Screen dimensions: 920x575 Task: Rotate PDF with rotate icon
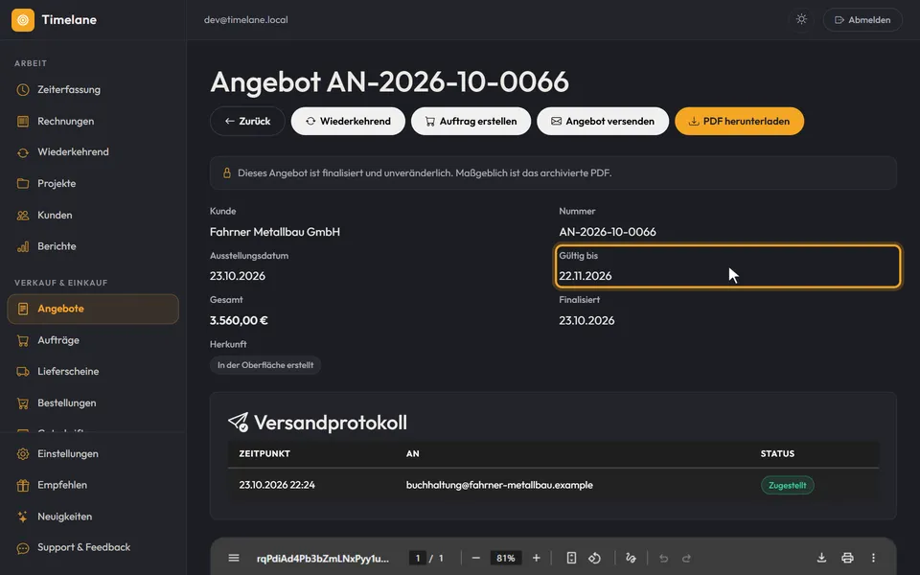[x=594, y=558]
